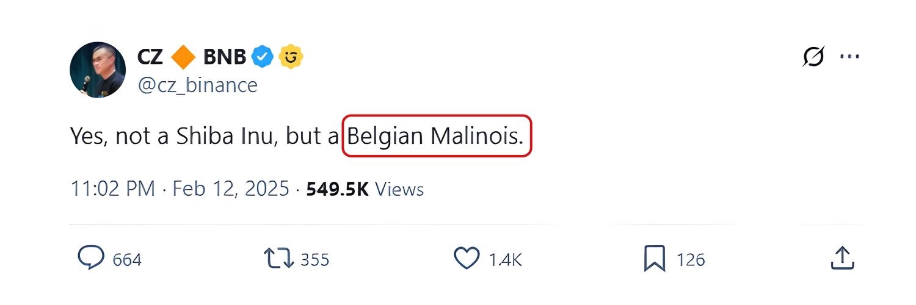916x305 pixels.
Task: Bookmark the tweet using the bookmark icon
Action: click(x=654, y=259)
